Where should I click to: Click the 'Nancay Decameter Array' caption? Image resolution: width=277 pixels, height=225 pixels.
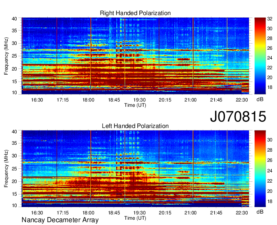[60, 220]
